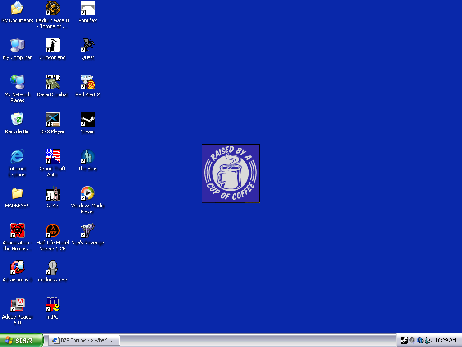Switch to the BZP Forums window on taskbar
The height and width of the screenshot is (347, 462).
click(84, 340)
